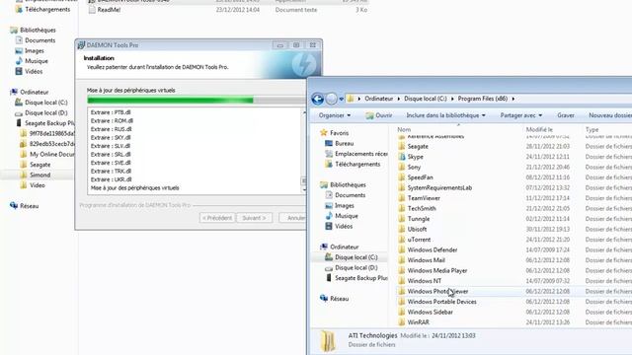Open Bureau in the front window sidebar

pyautogui.click(x=344, y=143)
